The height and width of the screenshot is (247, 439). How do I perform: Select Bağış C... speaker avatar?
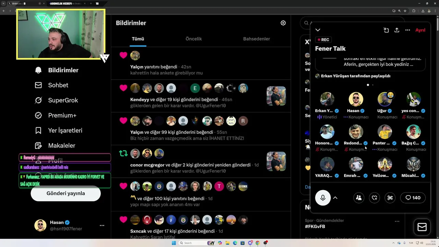(413, 131)
